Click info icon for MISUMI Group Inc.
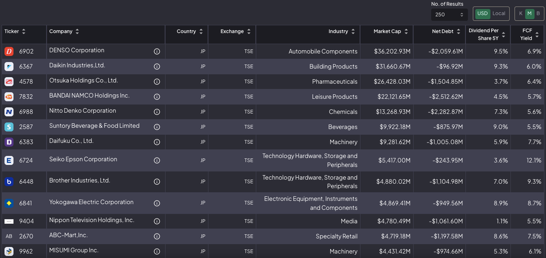 click(157, 251)
